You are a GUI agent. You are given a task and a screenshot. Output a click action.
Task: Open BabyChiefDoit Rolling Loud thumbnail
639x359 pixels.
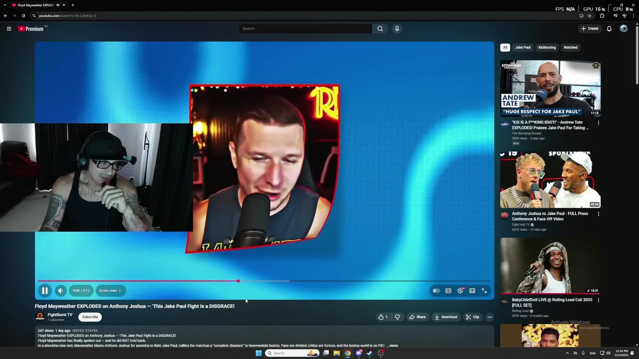[550, 266]
